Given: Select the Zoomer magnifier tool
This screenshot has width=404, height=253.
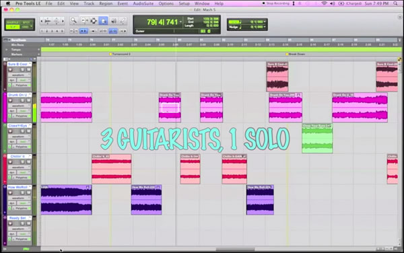Looking at the screenshot, I should tap(73, 21).
